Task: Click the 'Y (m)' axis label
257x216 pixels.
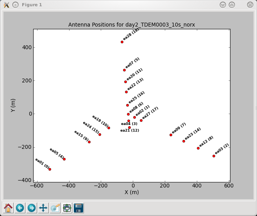Action: 13,105
